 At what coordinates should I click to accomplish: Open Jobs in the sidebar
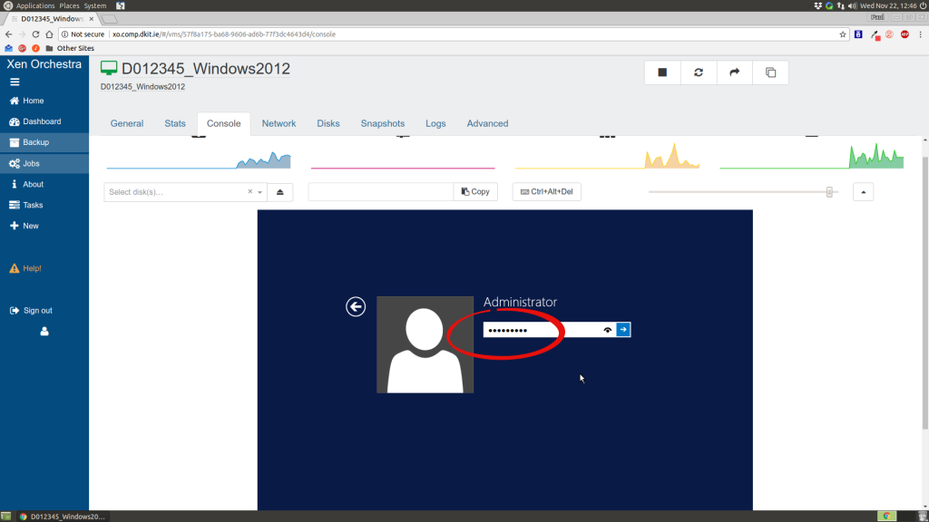(x=44, y=163)
